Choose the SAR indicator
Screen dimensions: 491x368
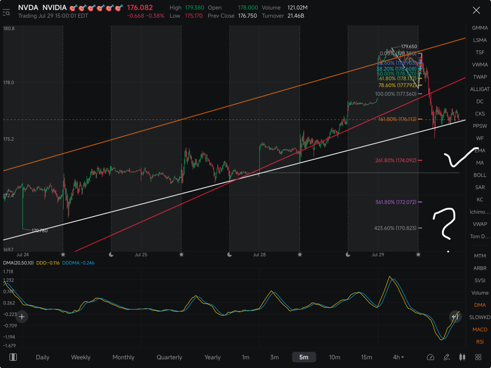[480, 188]
